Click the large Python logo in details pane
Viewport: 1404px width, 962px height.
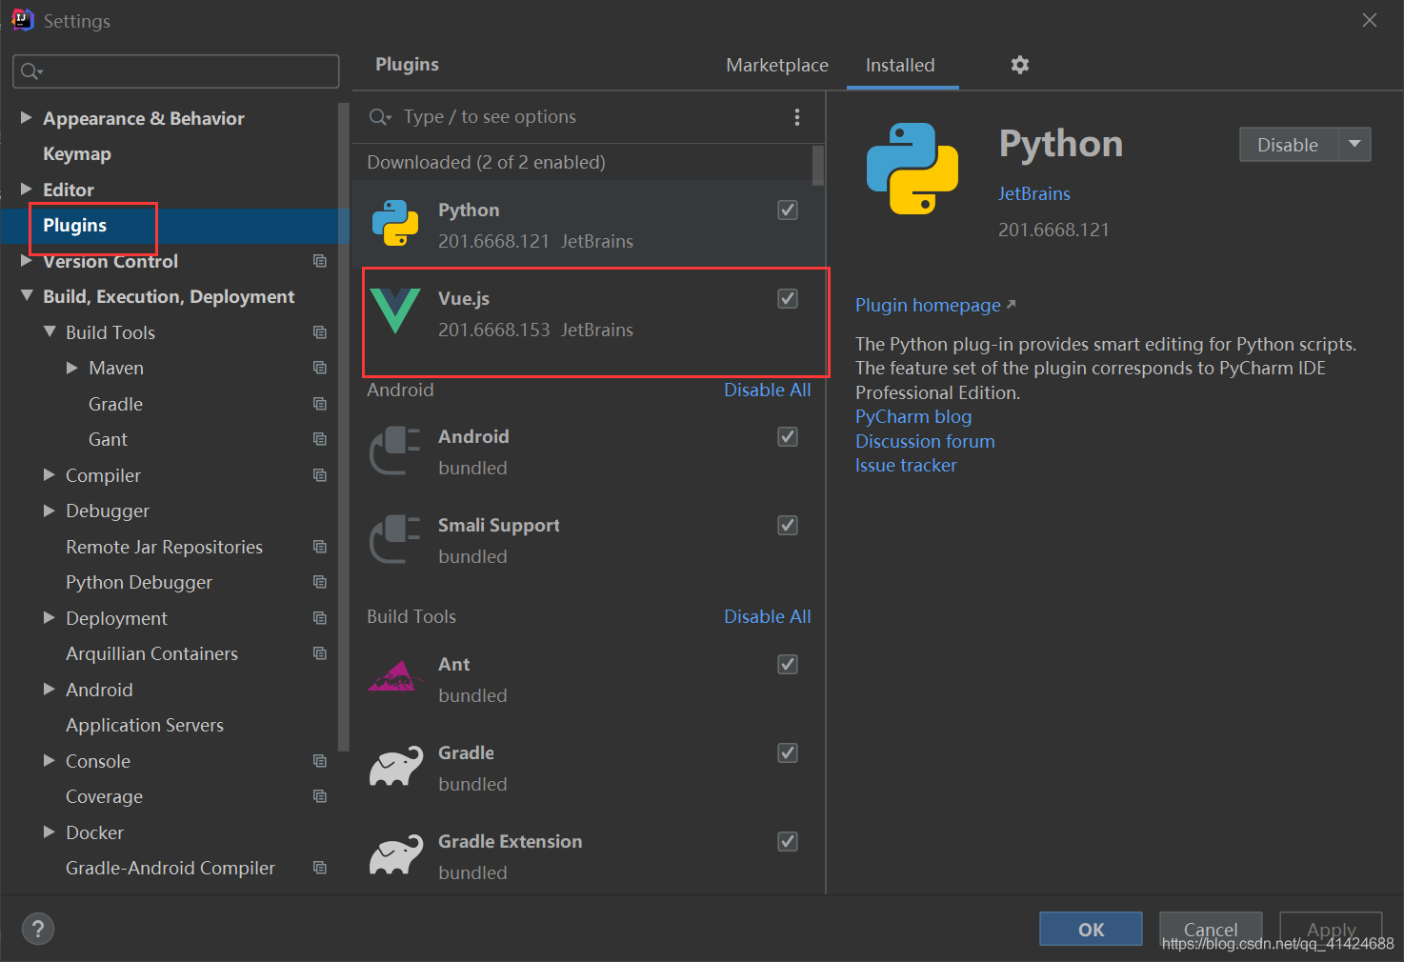[913, 169]
